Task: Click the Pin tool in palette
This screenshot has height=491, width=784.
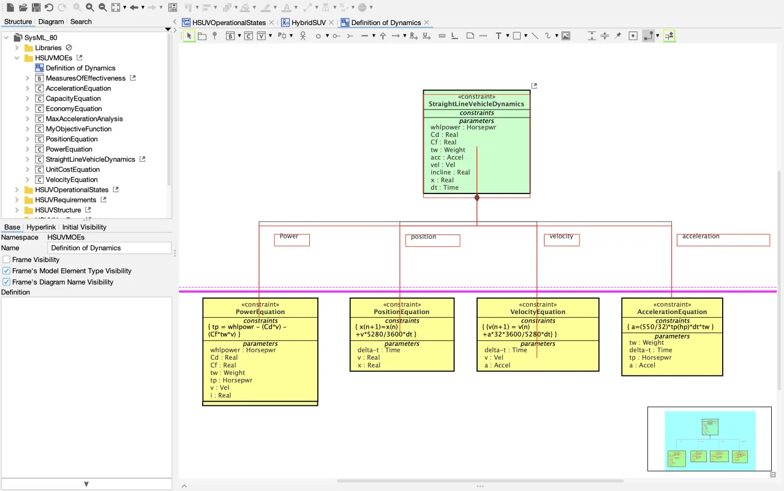Action: 618,36
